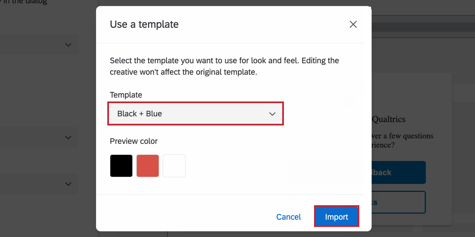This screenshot has height=237, width=475.
Task: Click the Import button
Action: [x=336, y=216]
